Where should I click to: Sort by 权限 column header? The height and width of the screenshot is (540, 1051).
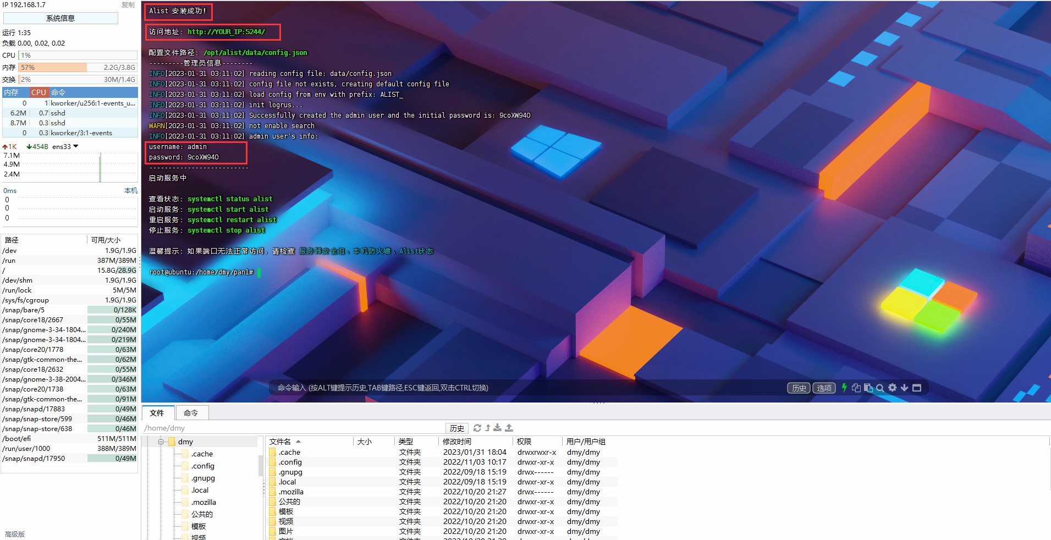coord(537,442)
